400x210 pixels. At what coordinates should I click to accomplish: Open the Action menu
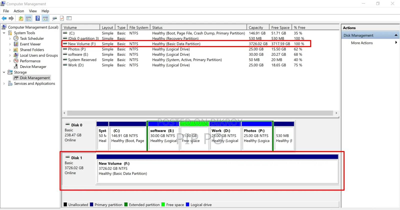click(19, 11)
